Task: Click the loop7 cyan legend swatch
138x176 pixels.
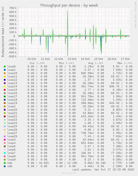Action: point(5,153)
